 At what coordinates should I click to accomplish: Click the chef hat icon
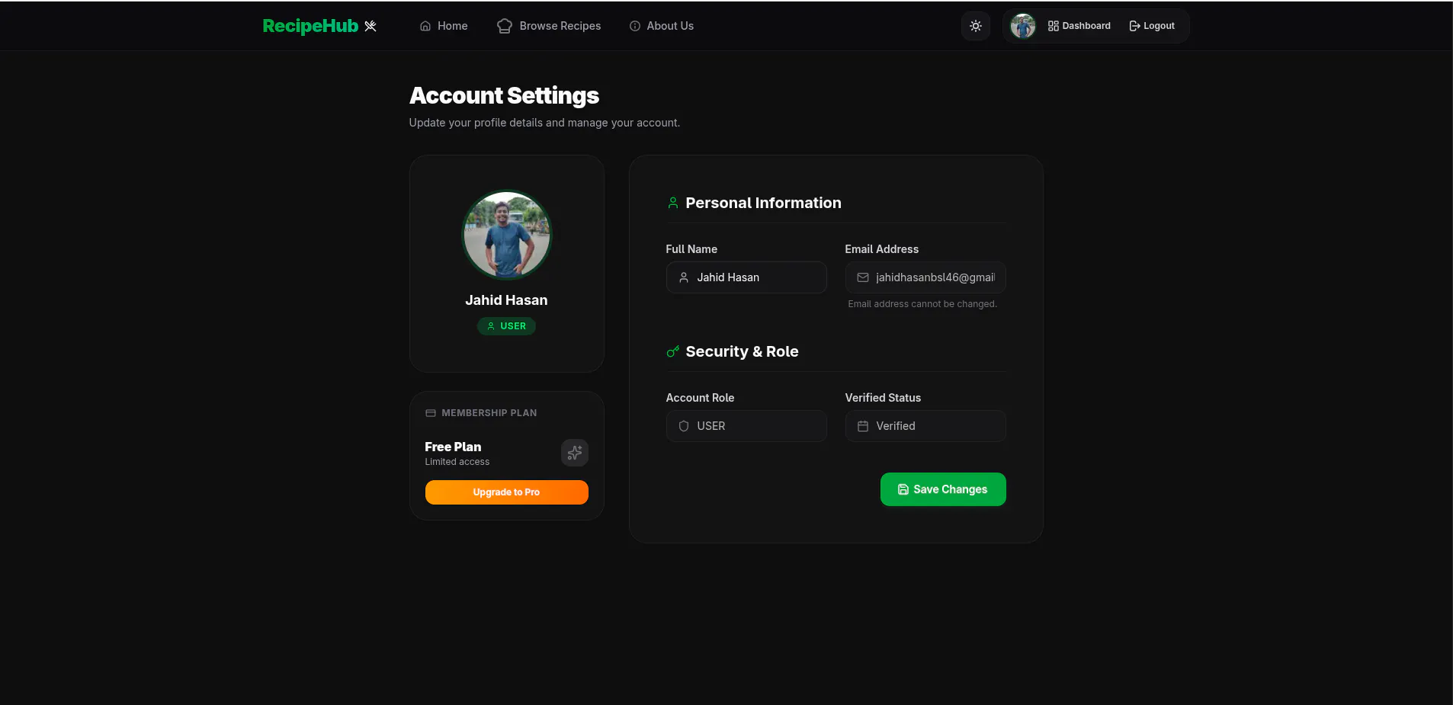point(505,26)
